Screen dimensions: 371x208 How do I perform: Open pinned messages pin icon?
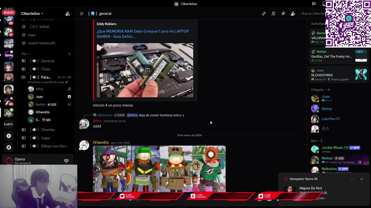[283, 14]
